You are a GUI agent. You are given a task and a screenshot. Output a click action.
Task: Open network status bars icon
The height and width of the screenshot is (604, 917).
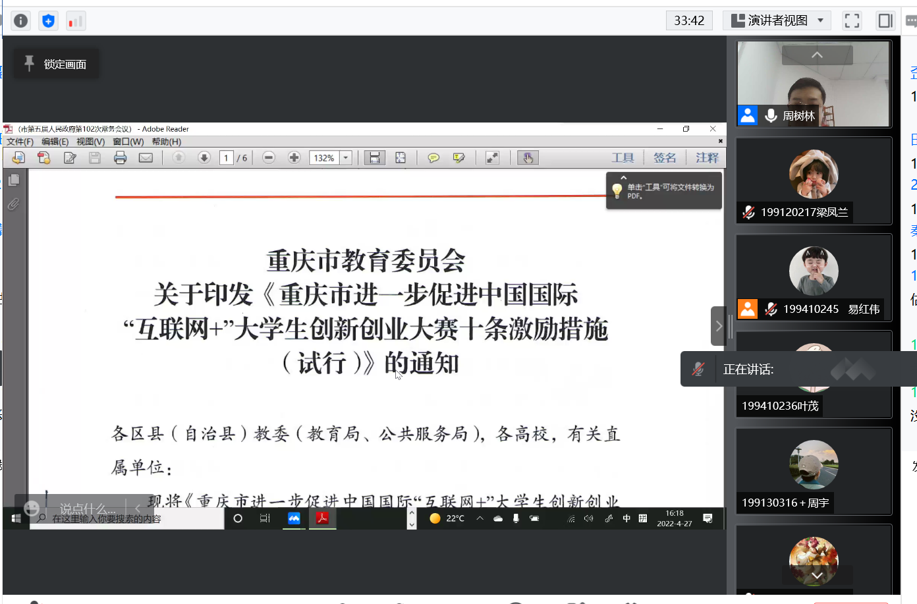click(x=76, y=21)
